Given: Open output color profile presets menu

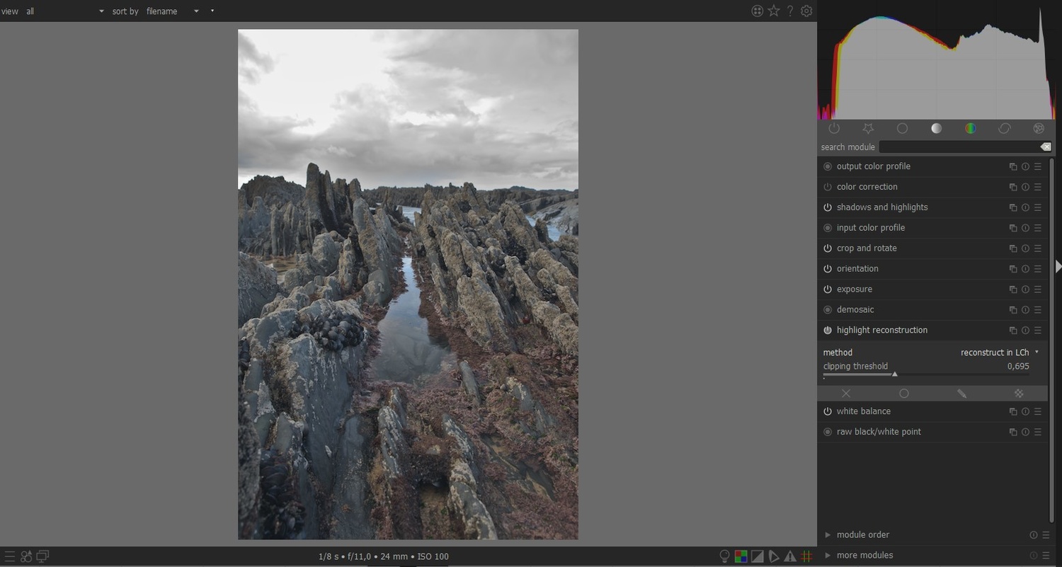Looking at the screenshot, I should point(1037,166).
